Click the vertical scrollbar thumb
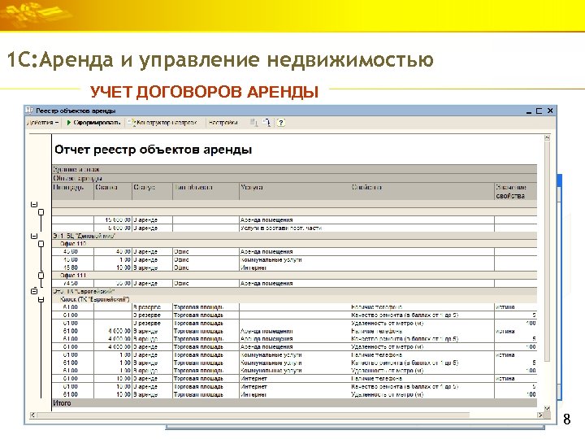 547,251
